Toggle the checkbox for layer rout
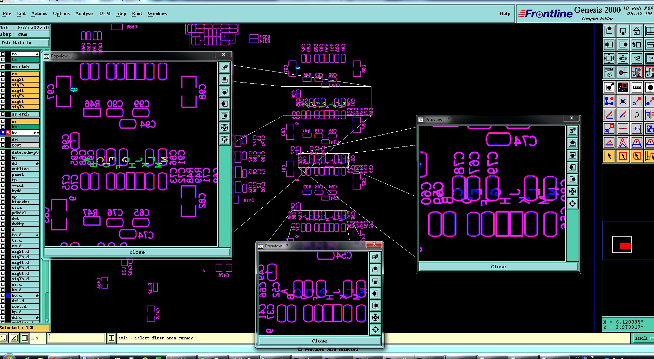The height and width of the screenshot is (359, 654). tap(3, 145)
